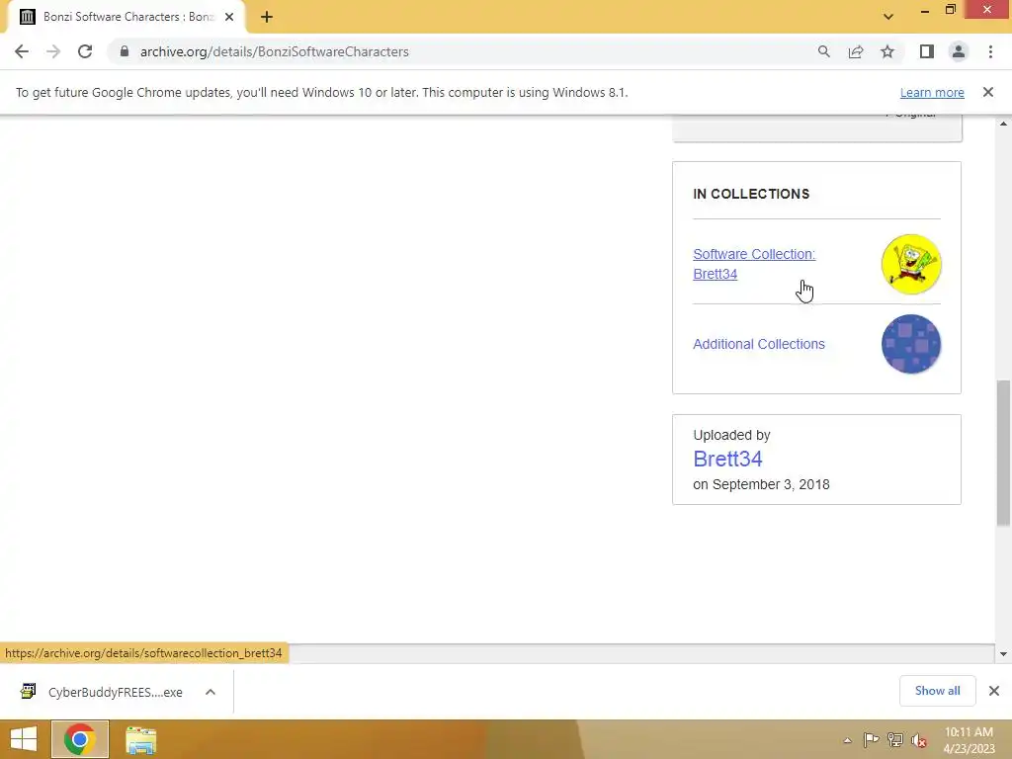Screen dimensions: 1012x759
Task: Click scrollbar down arrow
Action: 1003,654
